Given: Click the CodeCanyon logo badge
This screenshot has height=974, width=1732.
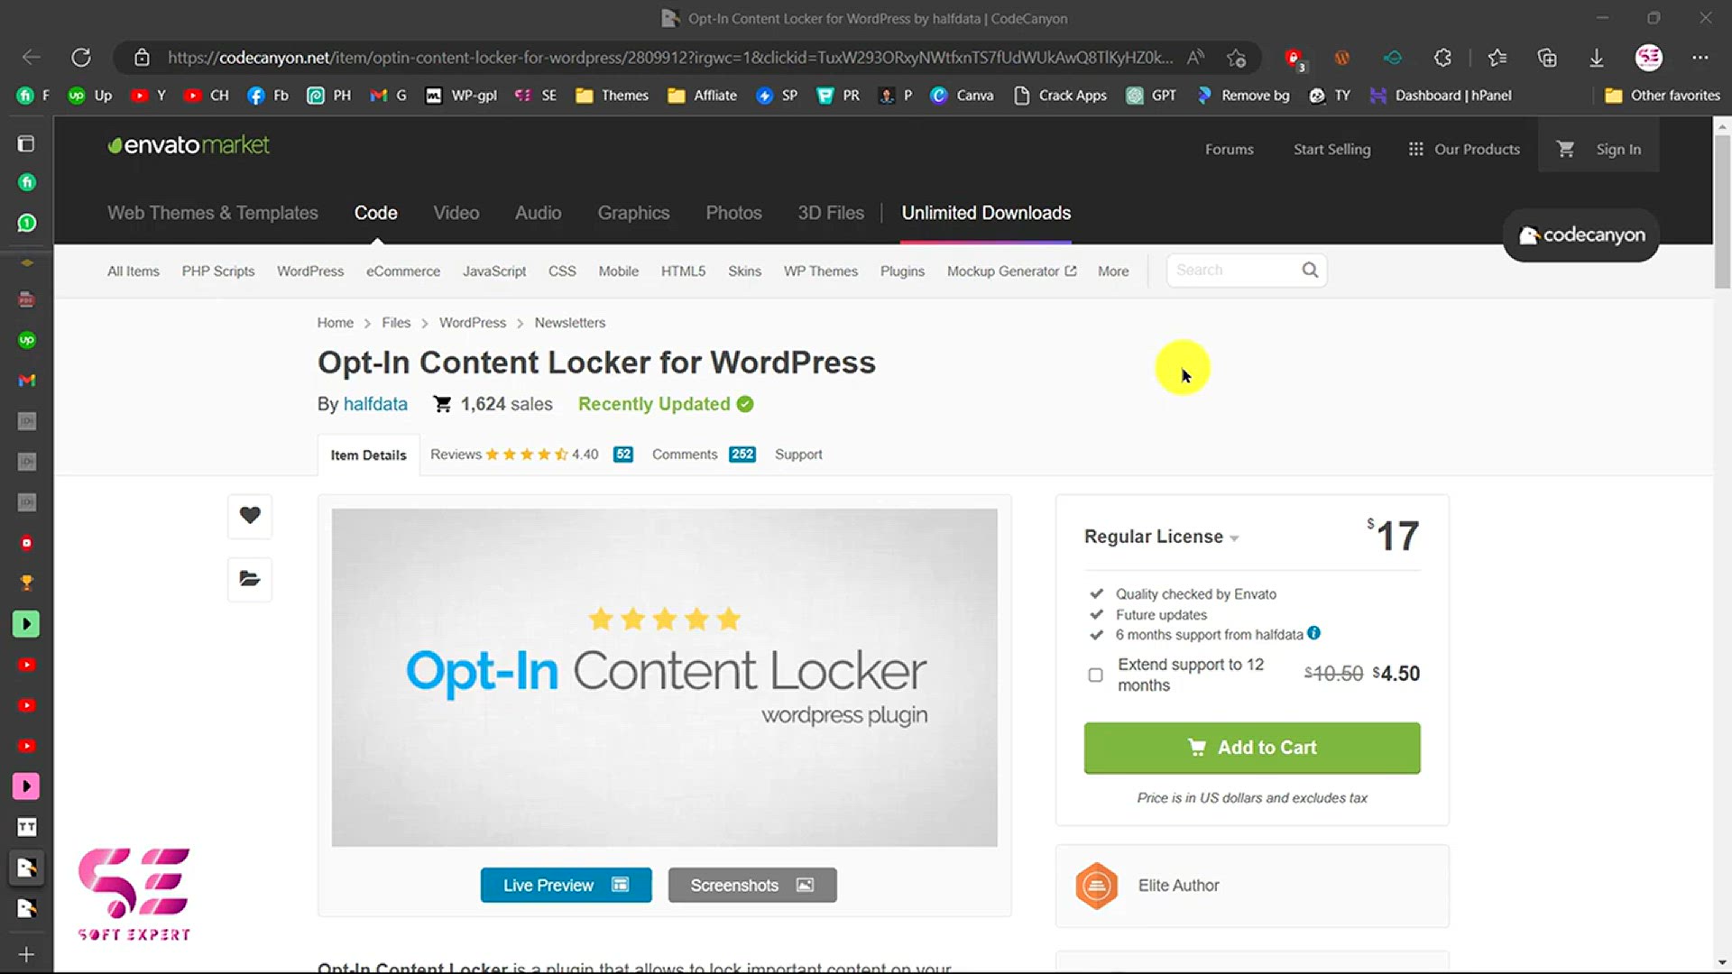Looking at the screenshot, I should coord(1581,235).
